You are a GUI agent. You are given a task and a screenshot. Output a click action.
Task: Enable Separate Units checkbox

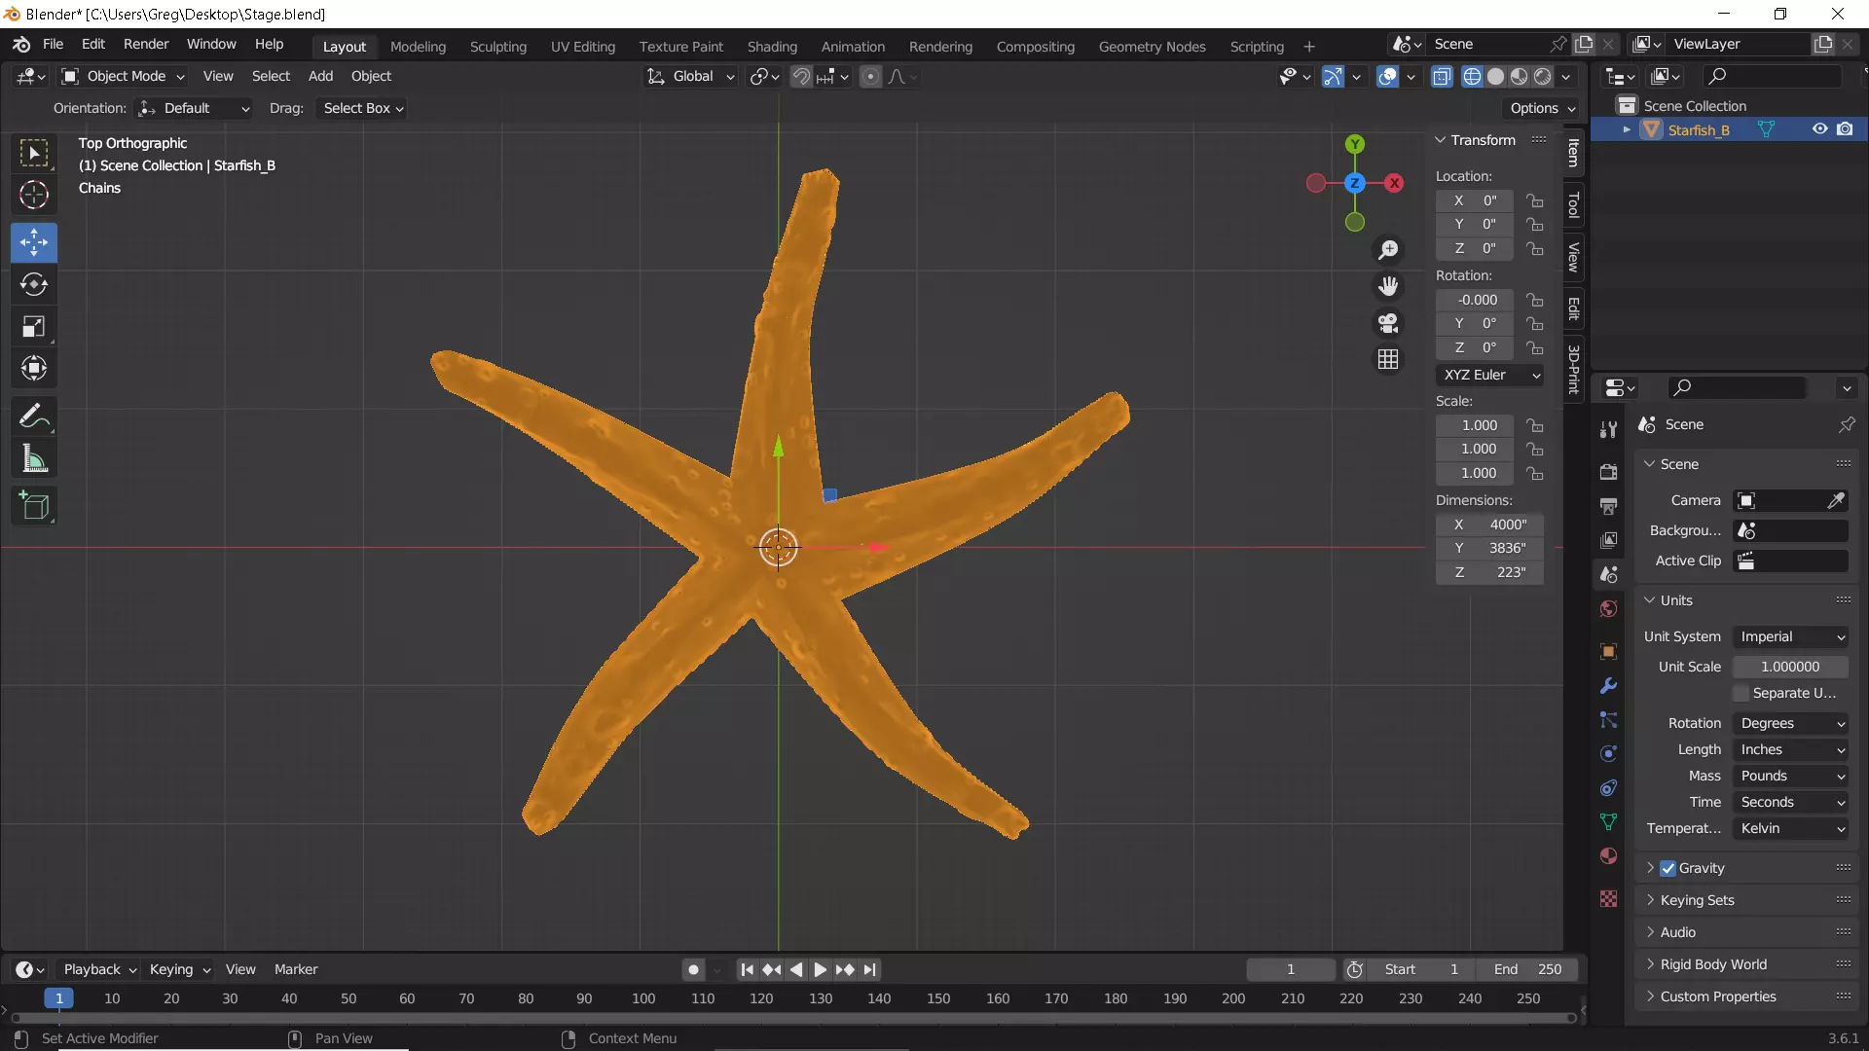tap(1741, 693)
